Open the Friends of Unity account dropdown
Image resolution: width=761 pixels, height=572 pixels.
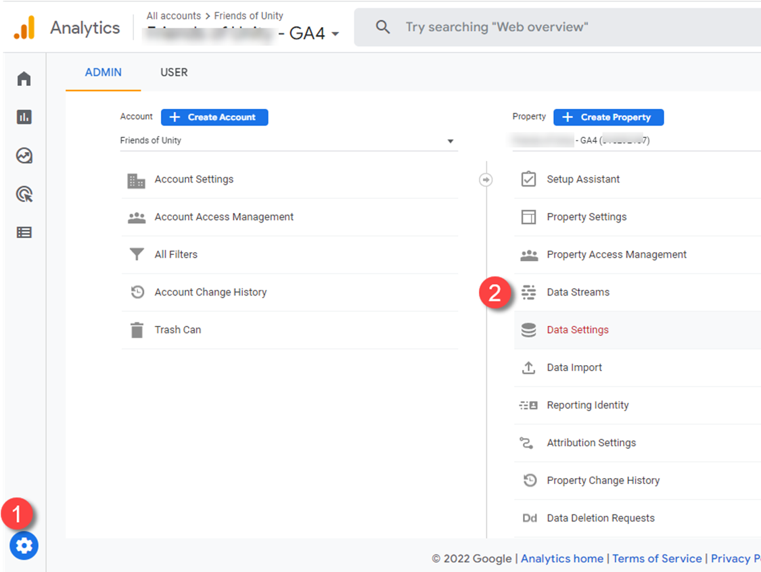tap(289, 141)
